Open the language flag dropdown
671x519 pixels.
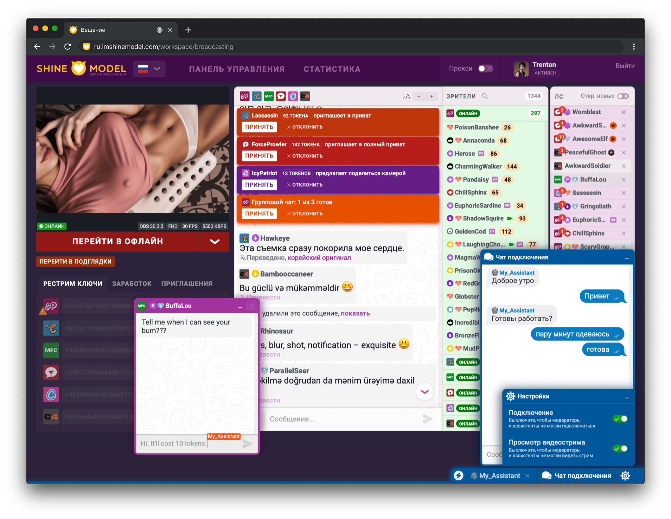149,69
